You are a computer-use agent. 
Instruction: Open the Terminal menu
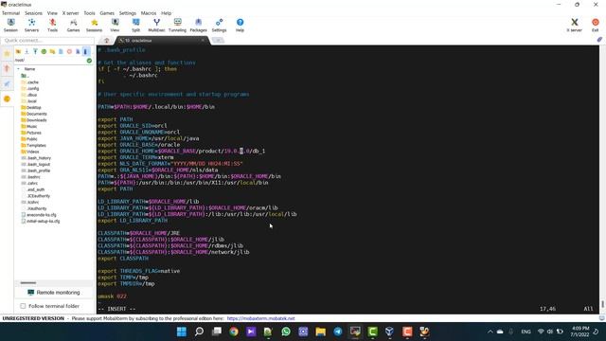(x=10, y=13)
